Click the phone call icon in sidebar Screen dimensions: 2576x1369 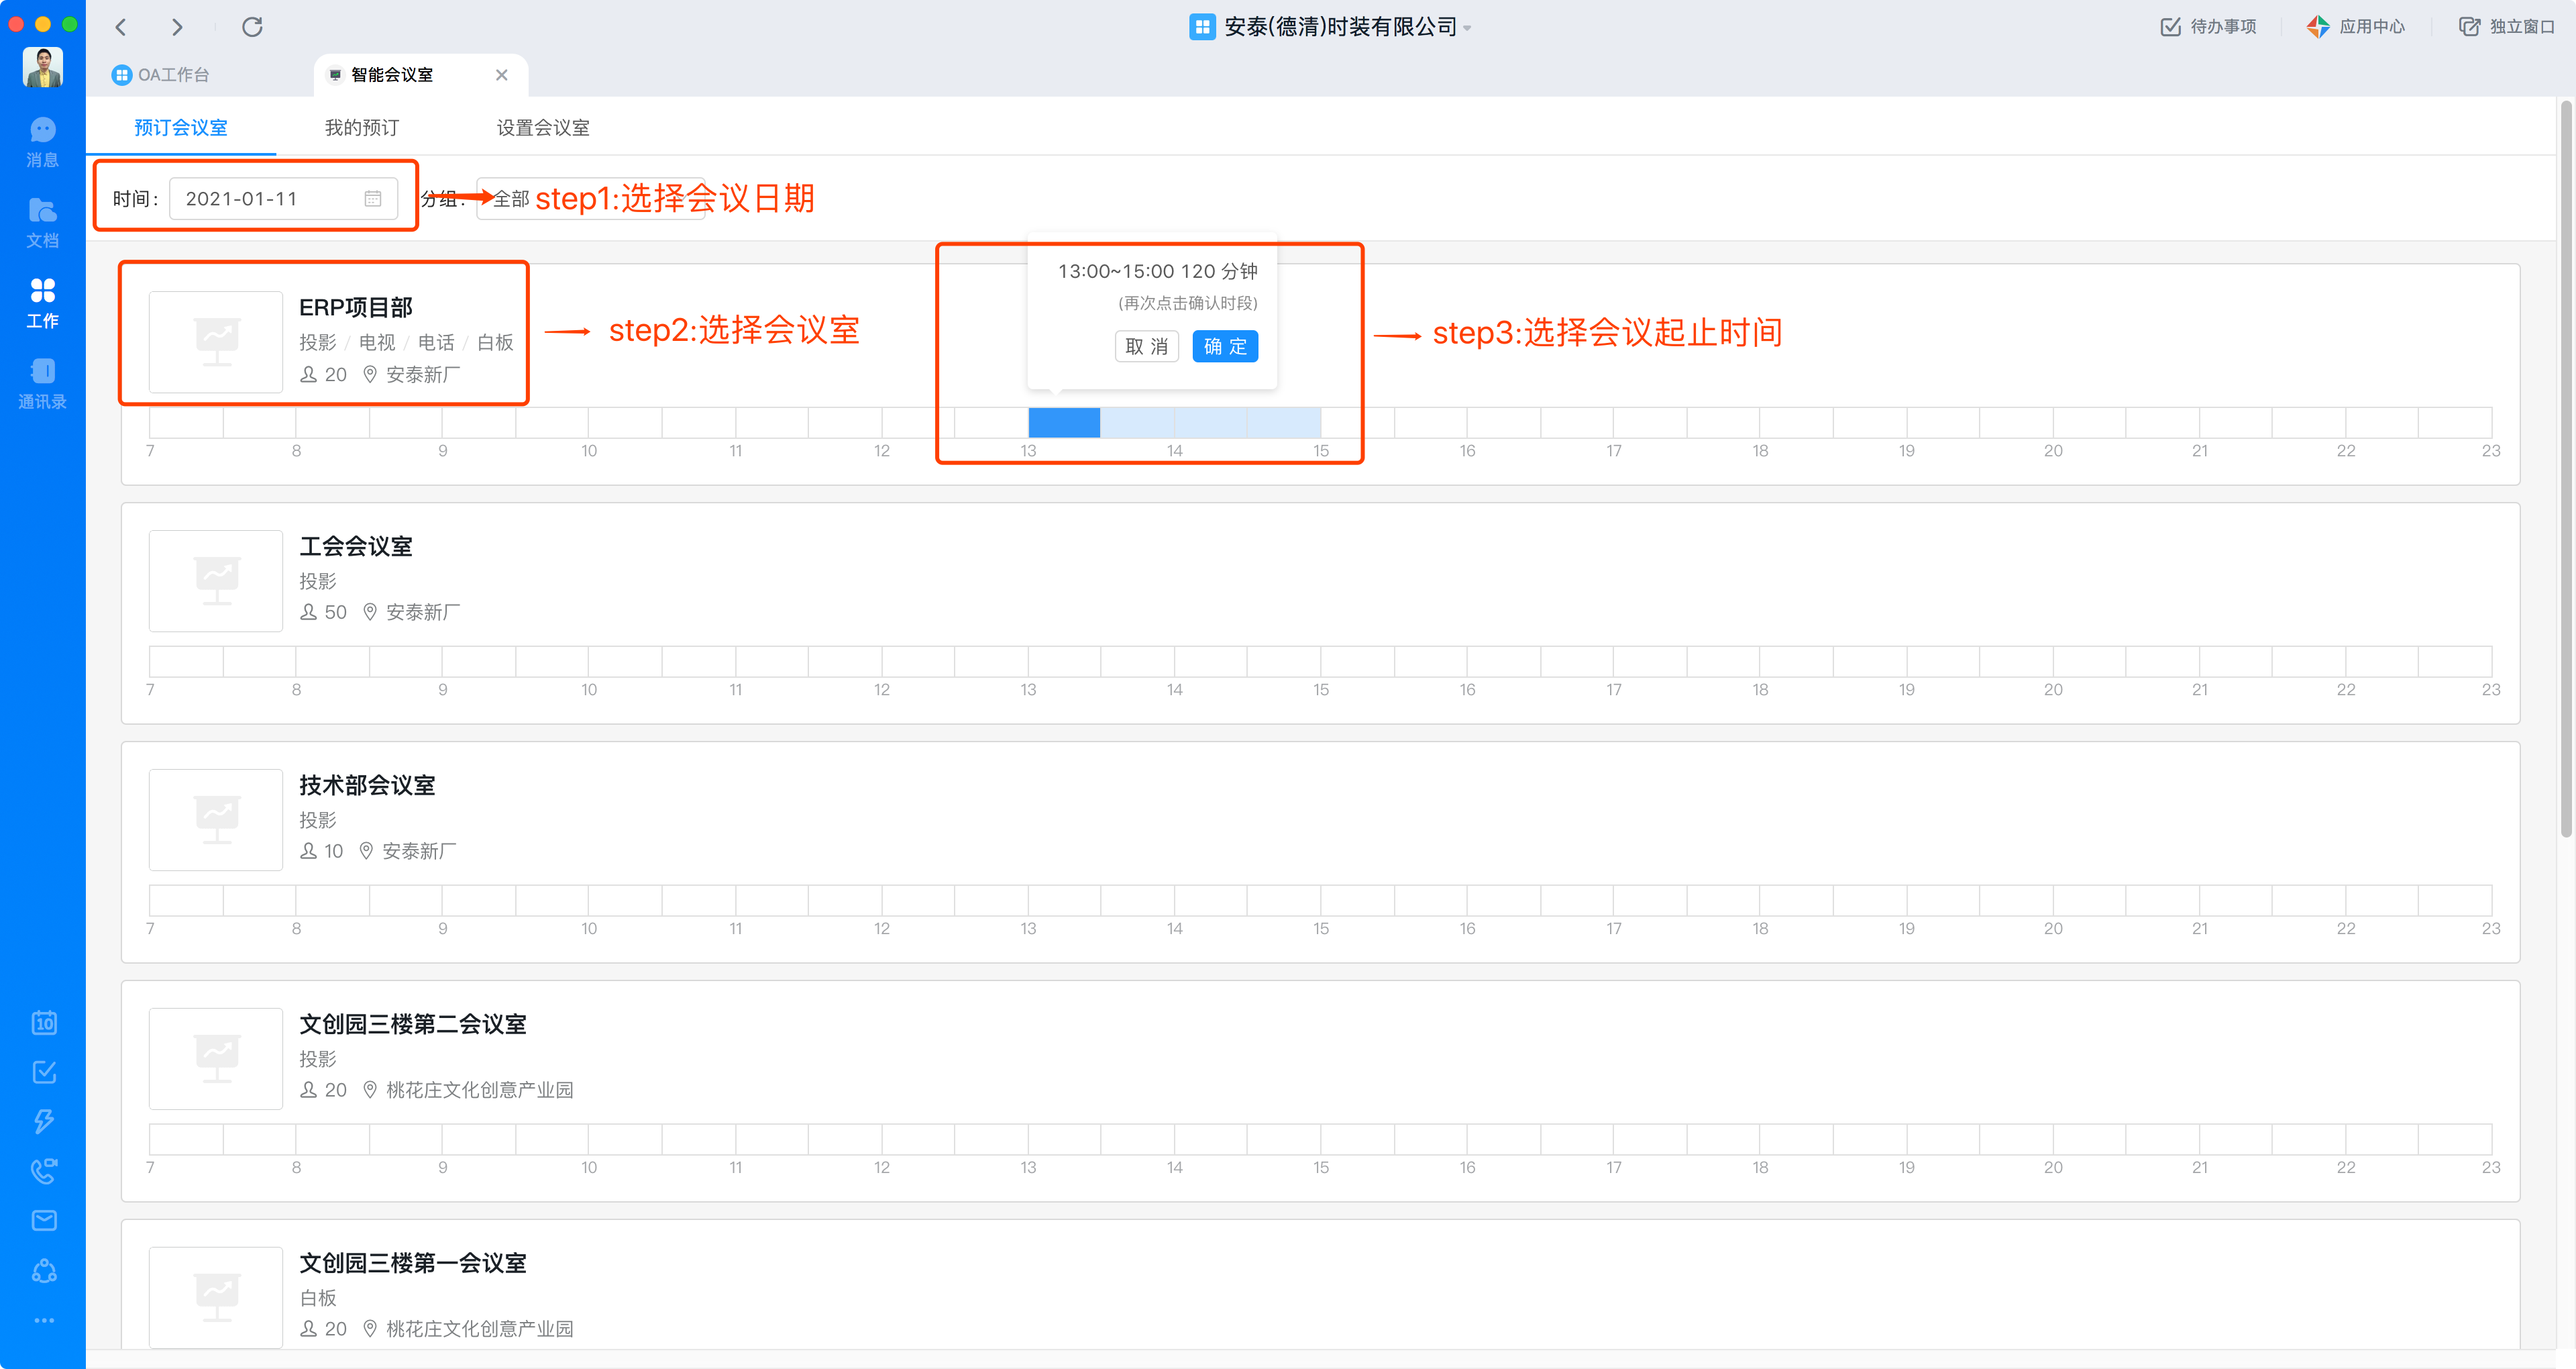tap(44, 1171)
